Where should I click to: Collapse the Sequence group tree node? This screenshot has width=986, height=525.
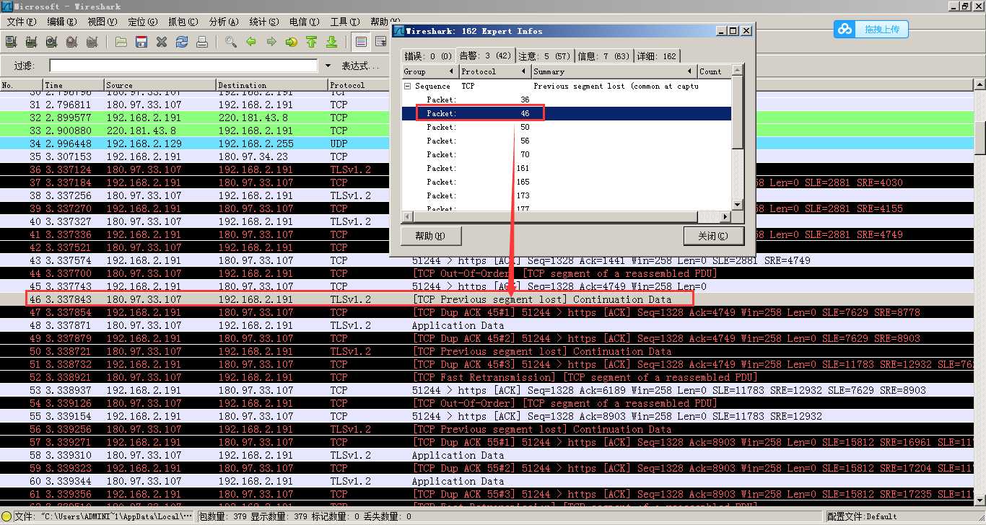(x=407, y=86)
